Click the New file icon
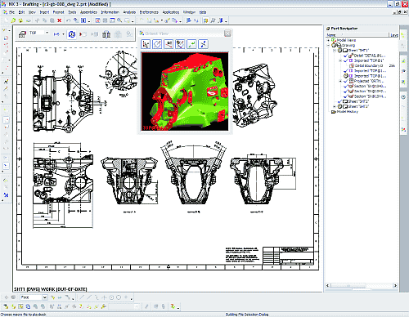Viewport: 409px width, 317px height. click(x=6, y=20)
